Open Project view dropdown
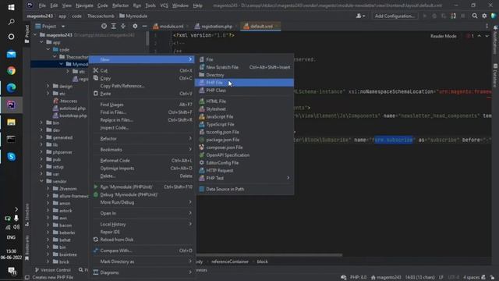This screenshot has height=281, width=499. [50, 26]
